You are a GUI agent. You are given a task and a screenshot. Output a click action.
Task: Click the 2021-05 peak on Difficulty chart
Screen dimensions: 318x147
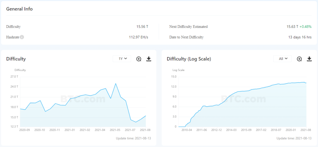pyautogui.click(x=116, y=83)
